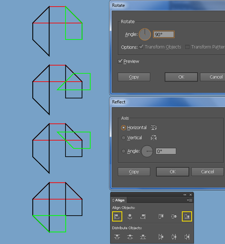Click Copy in the Rotate dialog
This screenshot has height=244, width=225.
(x=134, y=77)
